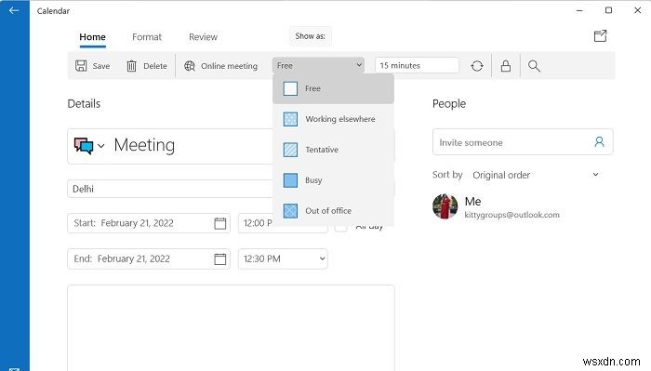This screenshot has width=651, height=371.
Task: Click Free status swatch icon
Action: pyautogui.click(x=290, y=88)
